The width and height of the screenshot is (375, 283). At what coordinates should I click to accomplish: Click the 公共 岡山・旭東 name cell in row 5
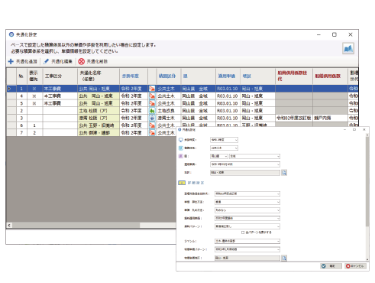[99, 103]
